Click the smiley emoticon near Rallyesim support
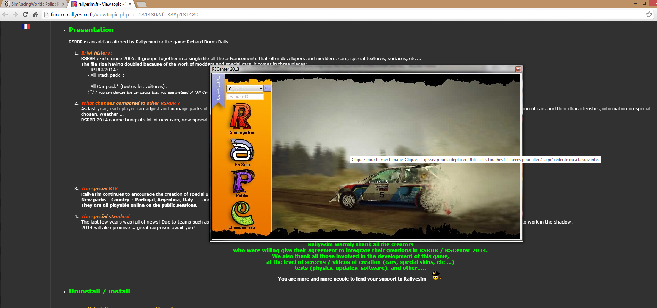 point(436,276)
